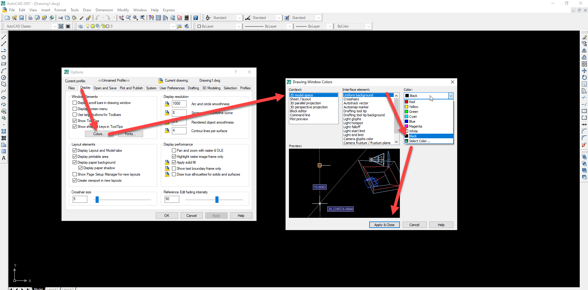Toggle Show text boundary frame only
This screenshot has width=588, height=290.
tap(174, 169)
